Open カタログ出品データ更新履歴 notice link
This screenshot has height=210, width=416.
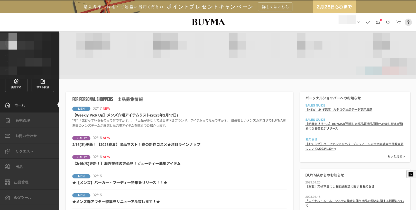[x=339, y=110]
